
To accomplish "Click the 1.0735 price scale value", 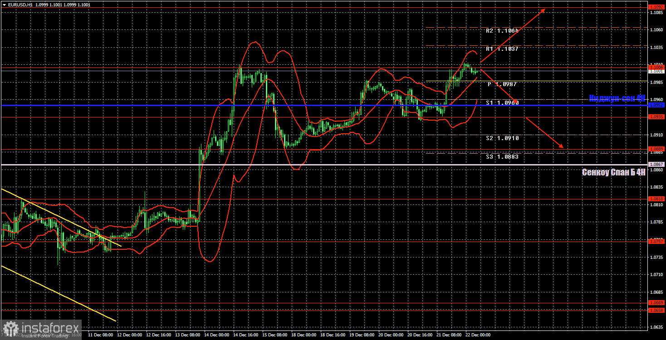I will click(x=656, y=257).
